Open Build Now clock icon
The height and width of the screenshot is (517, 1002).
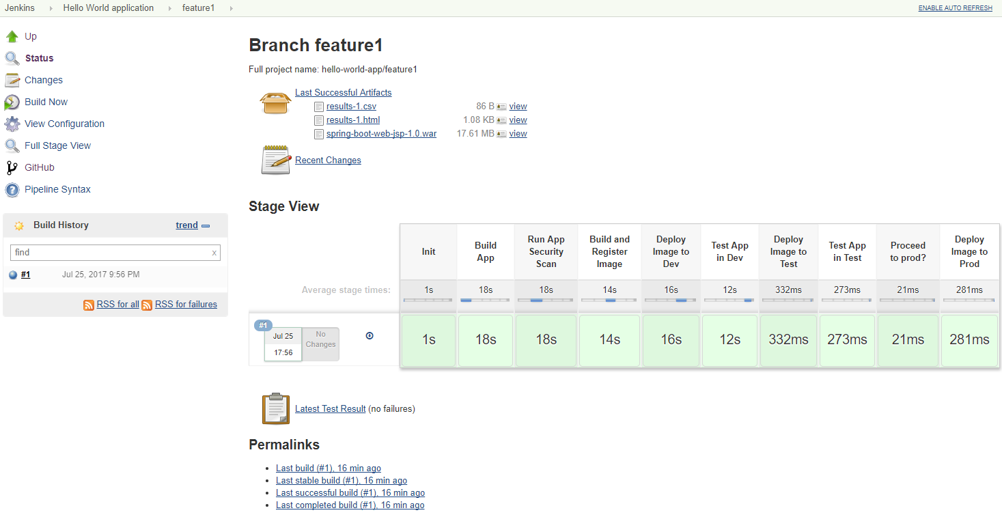pos(12,102)
